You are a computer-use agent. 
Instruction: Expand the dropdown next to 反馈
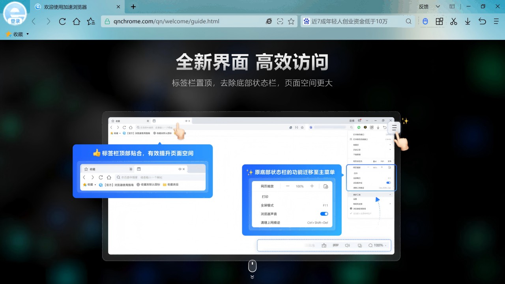438,6
